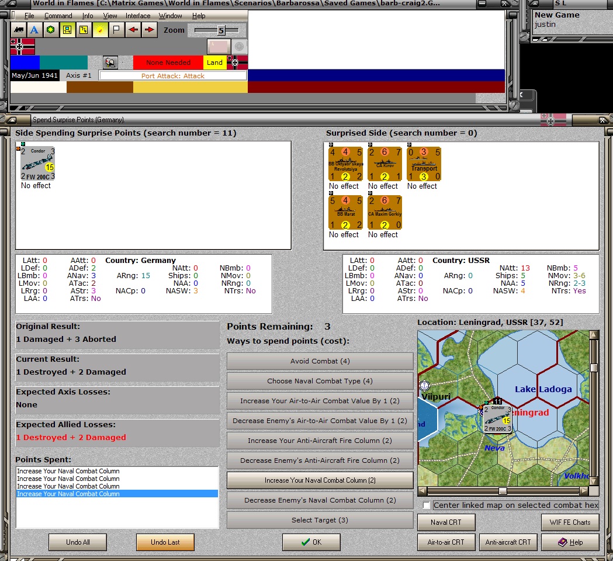The height and width of the screenshot is (561, 613).
Task: Select the Transport ship counter
Action: click(424, 164)
